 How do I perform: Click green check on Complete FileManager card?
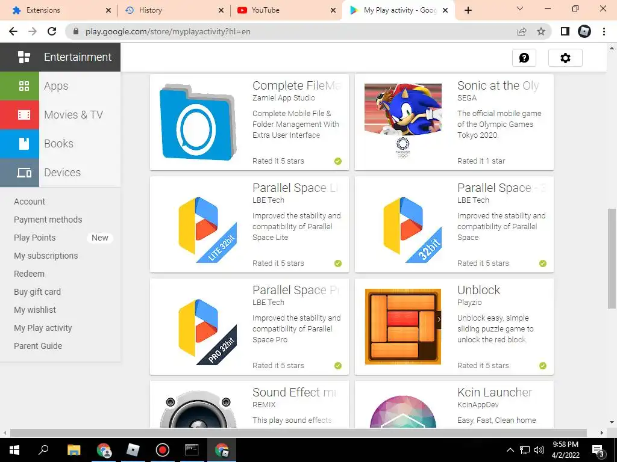point(338,161)
